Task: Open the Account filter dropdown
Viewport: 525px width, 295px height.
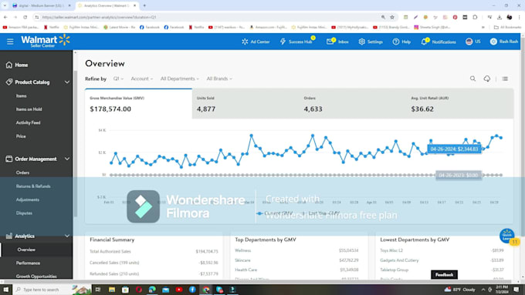Action: (x=141, y=79)
